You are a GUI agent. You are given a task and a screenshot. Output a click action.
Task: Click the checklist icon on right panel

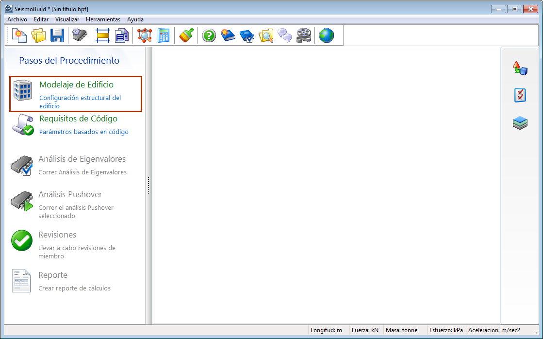[x=520, y=95]
